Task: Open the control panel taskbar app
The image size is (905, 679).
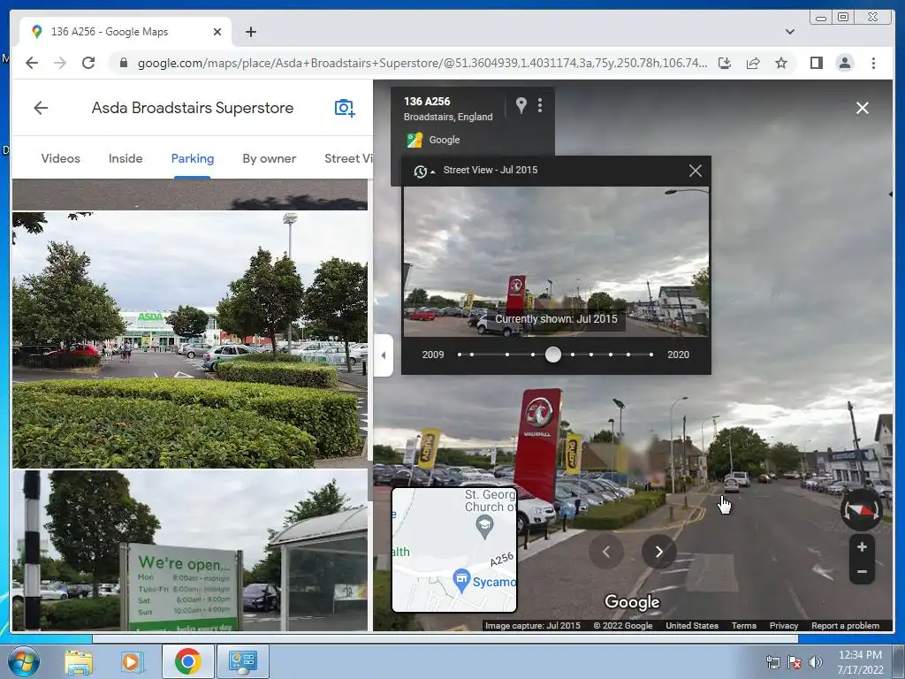Action: 242,661
